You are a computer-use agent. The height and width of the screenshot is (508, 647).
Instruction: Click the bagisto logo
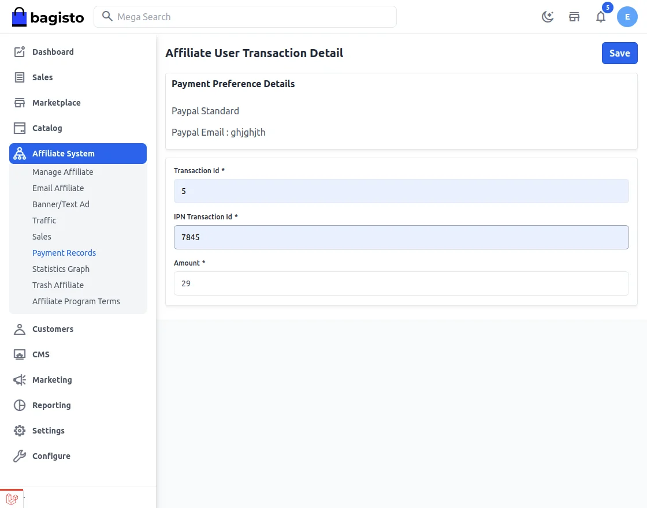[47, 17]
